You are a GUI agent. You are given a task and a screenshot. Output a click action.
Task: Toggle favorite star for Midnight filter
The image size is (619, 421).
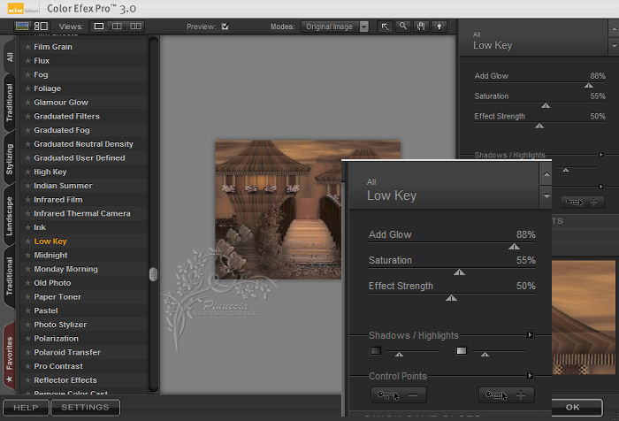[x=27, y=256]
